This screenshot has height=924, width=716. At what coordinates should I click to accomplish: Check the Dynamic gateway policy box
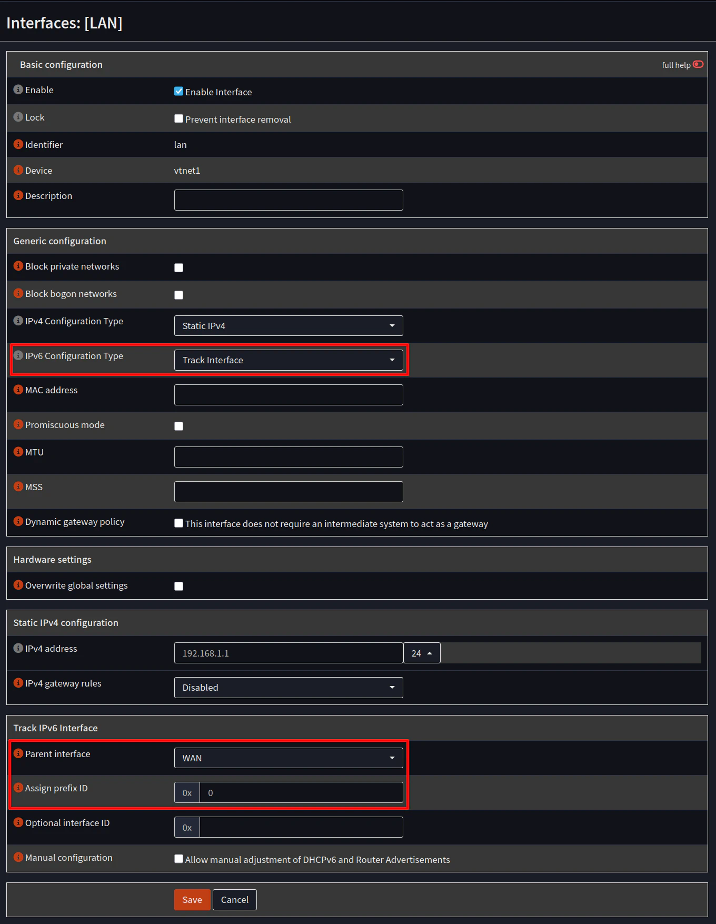coord(179,523)
